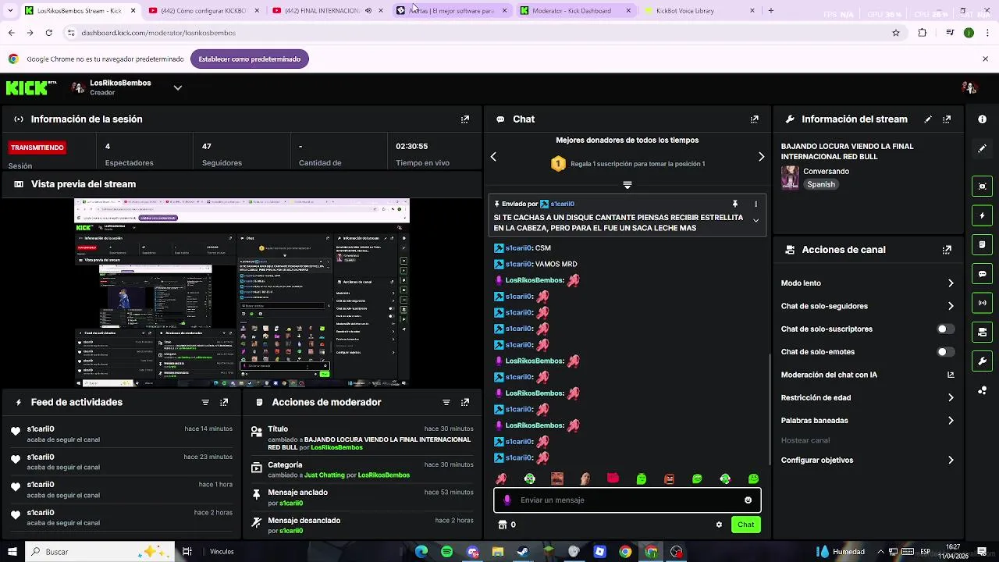Click the Conversando category thumbnail
999x562 pixels.
tap(790, 178)
